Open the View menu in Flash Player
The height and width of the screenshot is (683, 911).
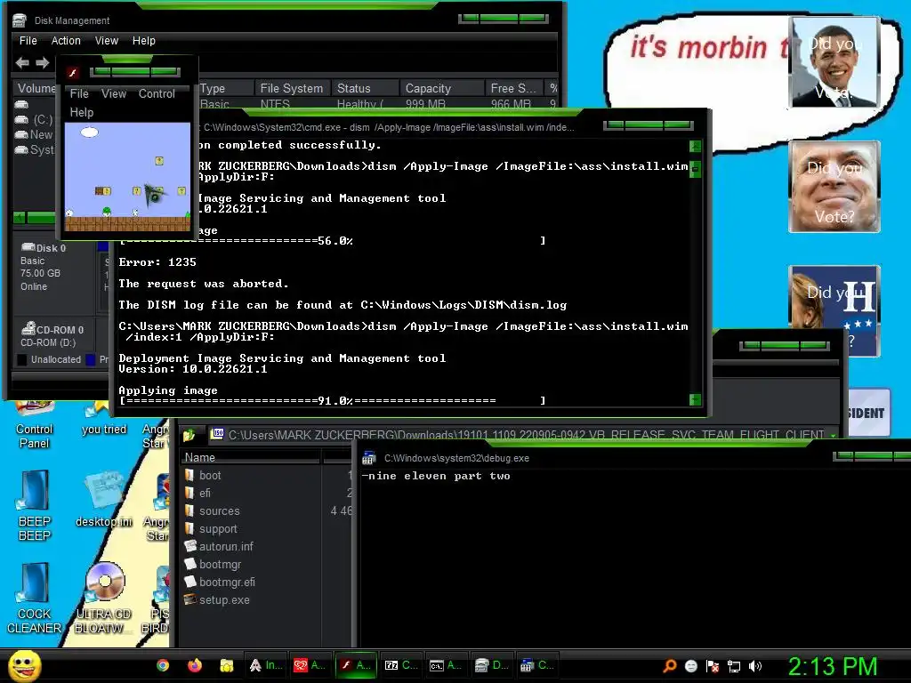point(113,93)
